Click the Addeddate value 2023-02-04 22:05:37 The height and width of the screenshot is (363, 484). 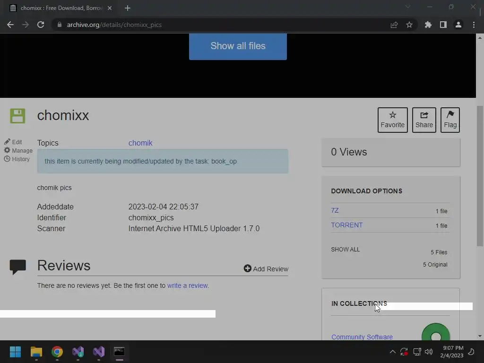[163, 207]
